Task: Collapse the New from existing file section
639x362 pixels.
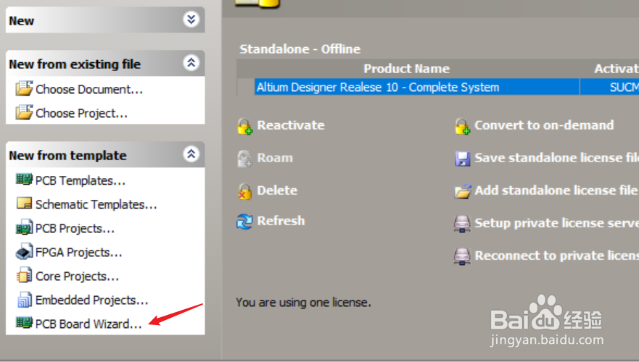Action: pyautogui.click(x=191, y=63)
